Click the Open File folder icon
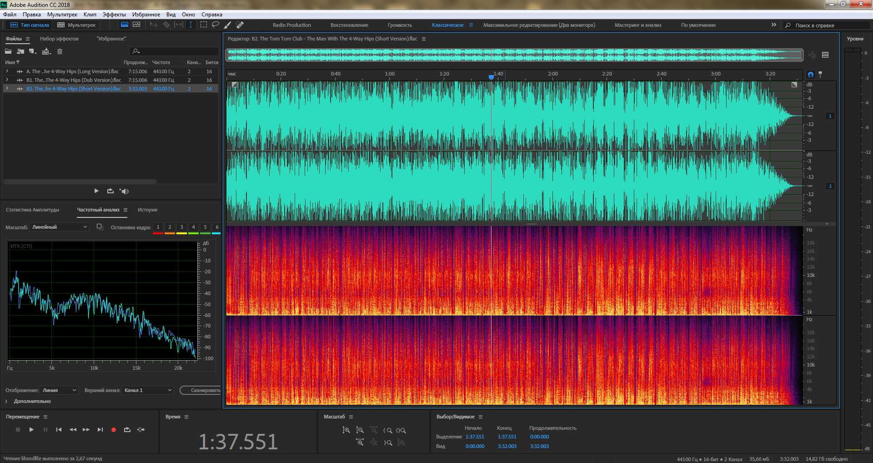 (8, 51)
